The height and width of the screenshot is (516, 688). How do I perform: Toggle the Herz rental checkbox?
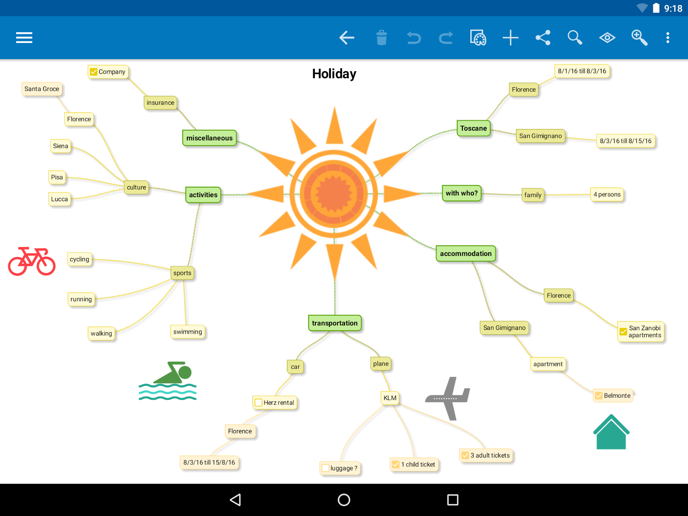258,402
